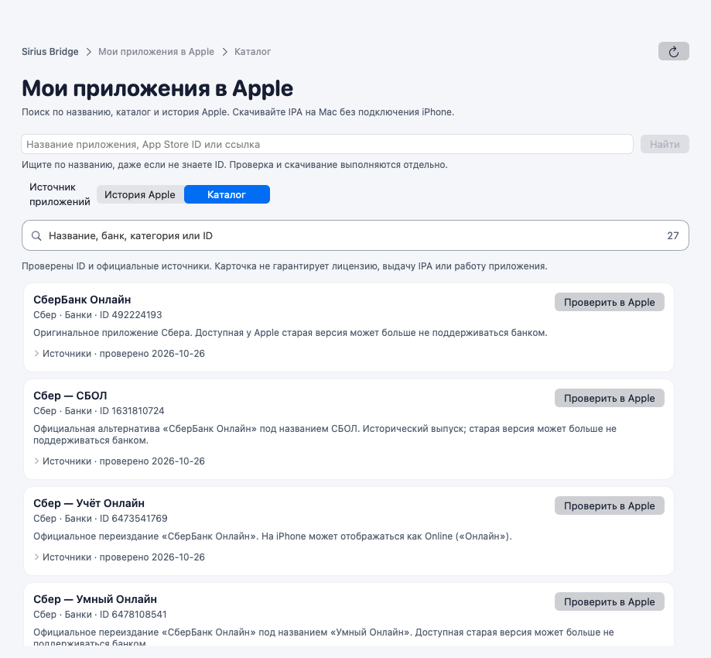This screenshot has width=711, height=658.
Task: Click the Ищите по названию hint text
Action: point(234,165)
